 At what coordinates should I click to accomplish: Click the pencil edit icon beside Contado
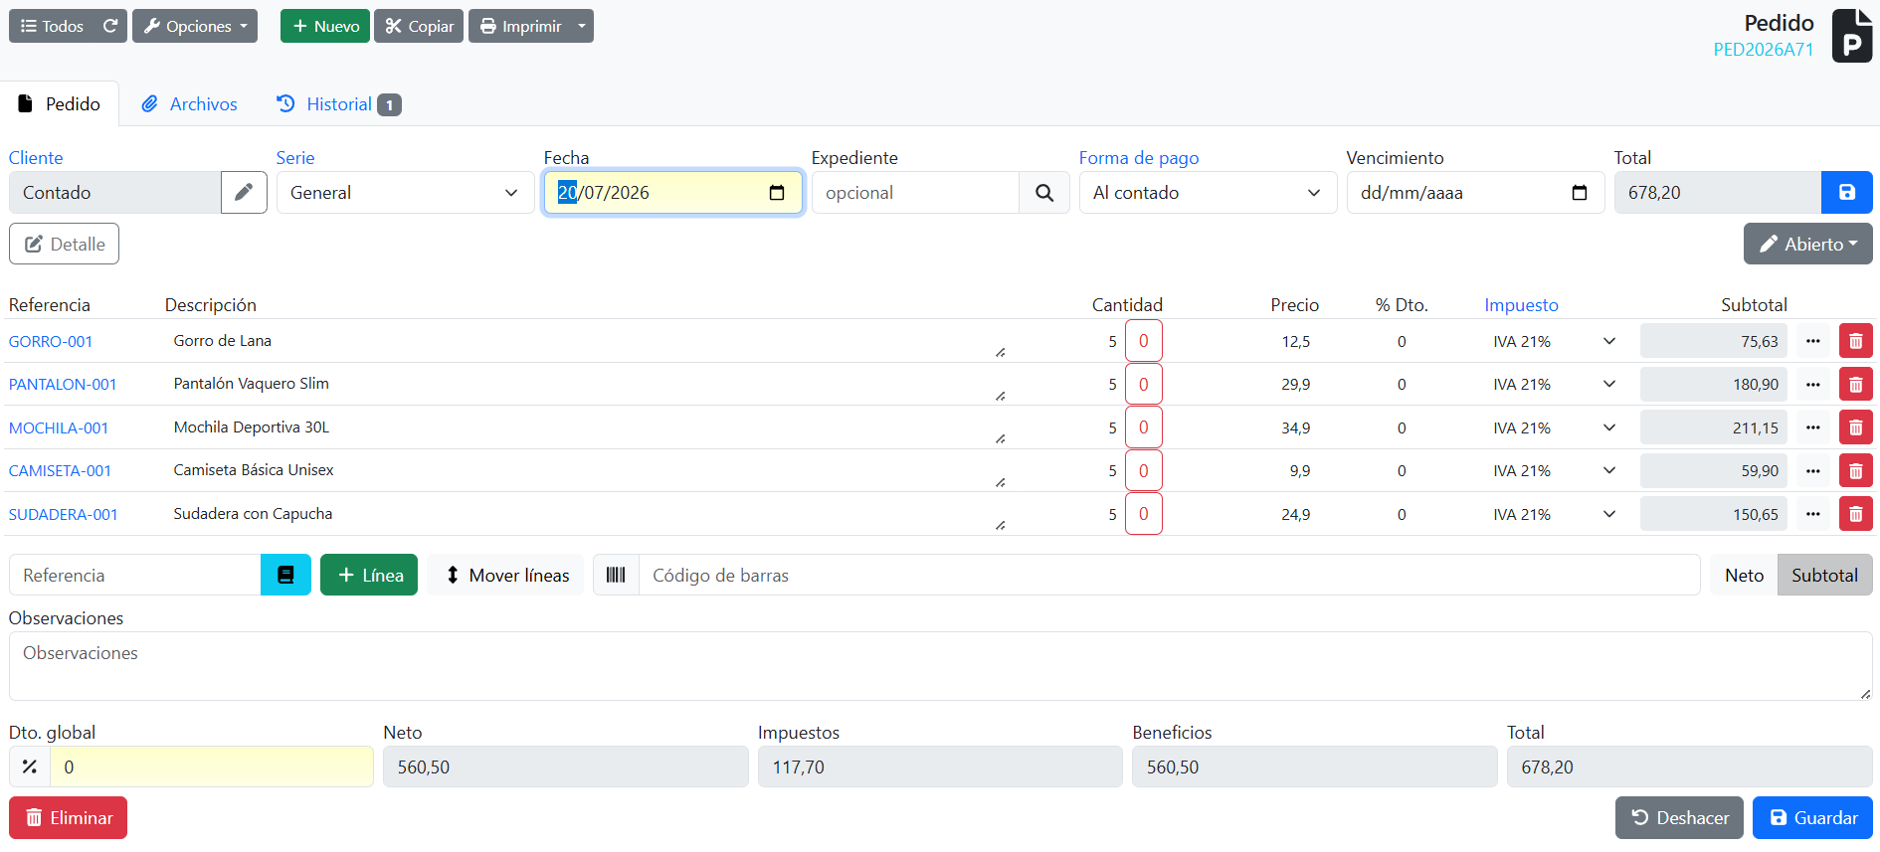tap(244, 193)
